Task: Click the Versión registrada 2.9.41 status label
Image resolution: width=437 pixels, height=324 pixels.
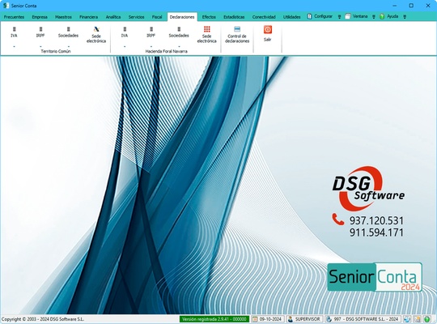Action: [214, 319]
